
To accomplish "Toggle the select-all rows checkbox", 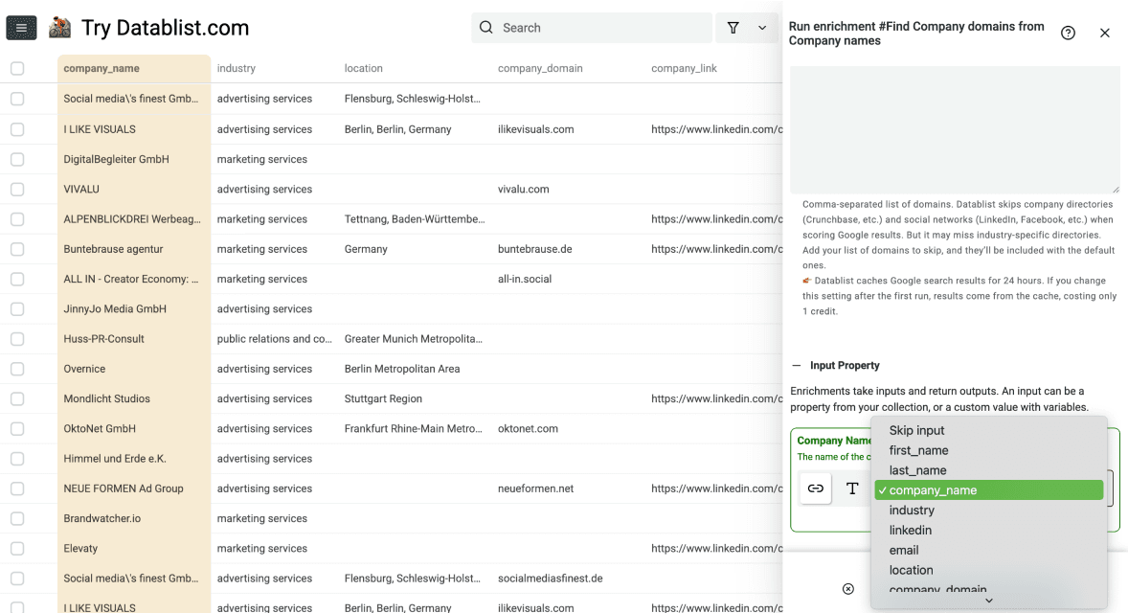I will (x=17, y=69).
